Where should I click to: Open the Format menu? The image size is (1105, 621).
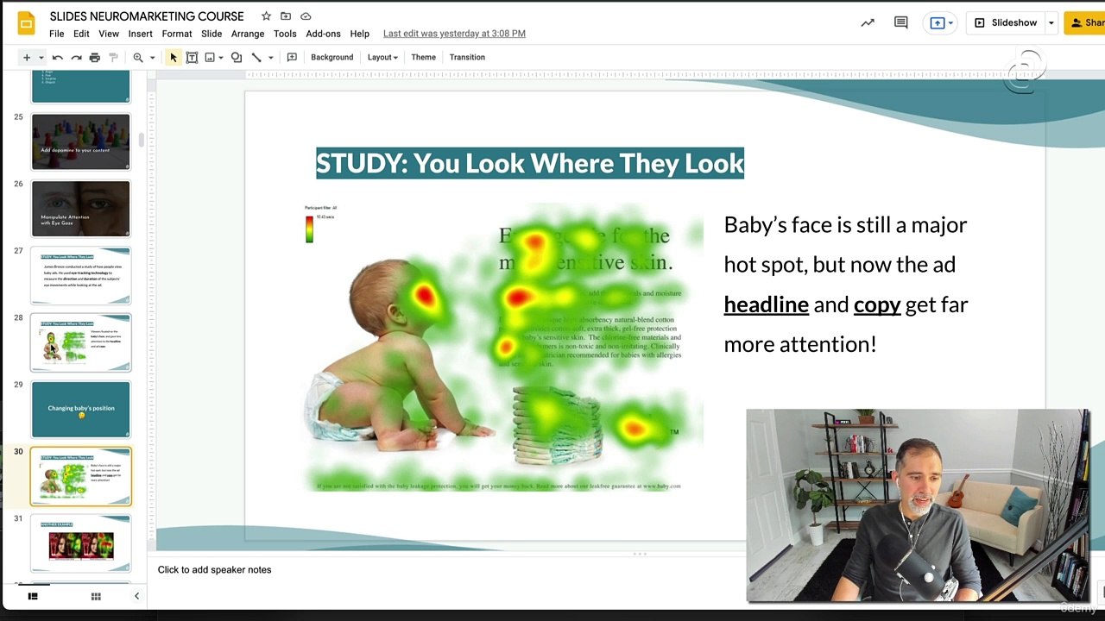point(177,34)
